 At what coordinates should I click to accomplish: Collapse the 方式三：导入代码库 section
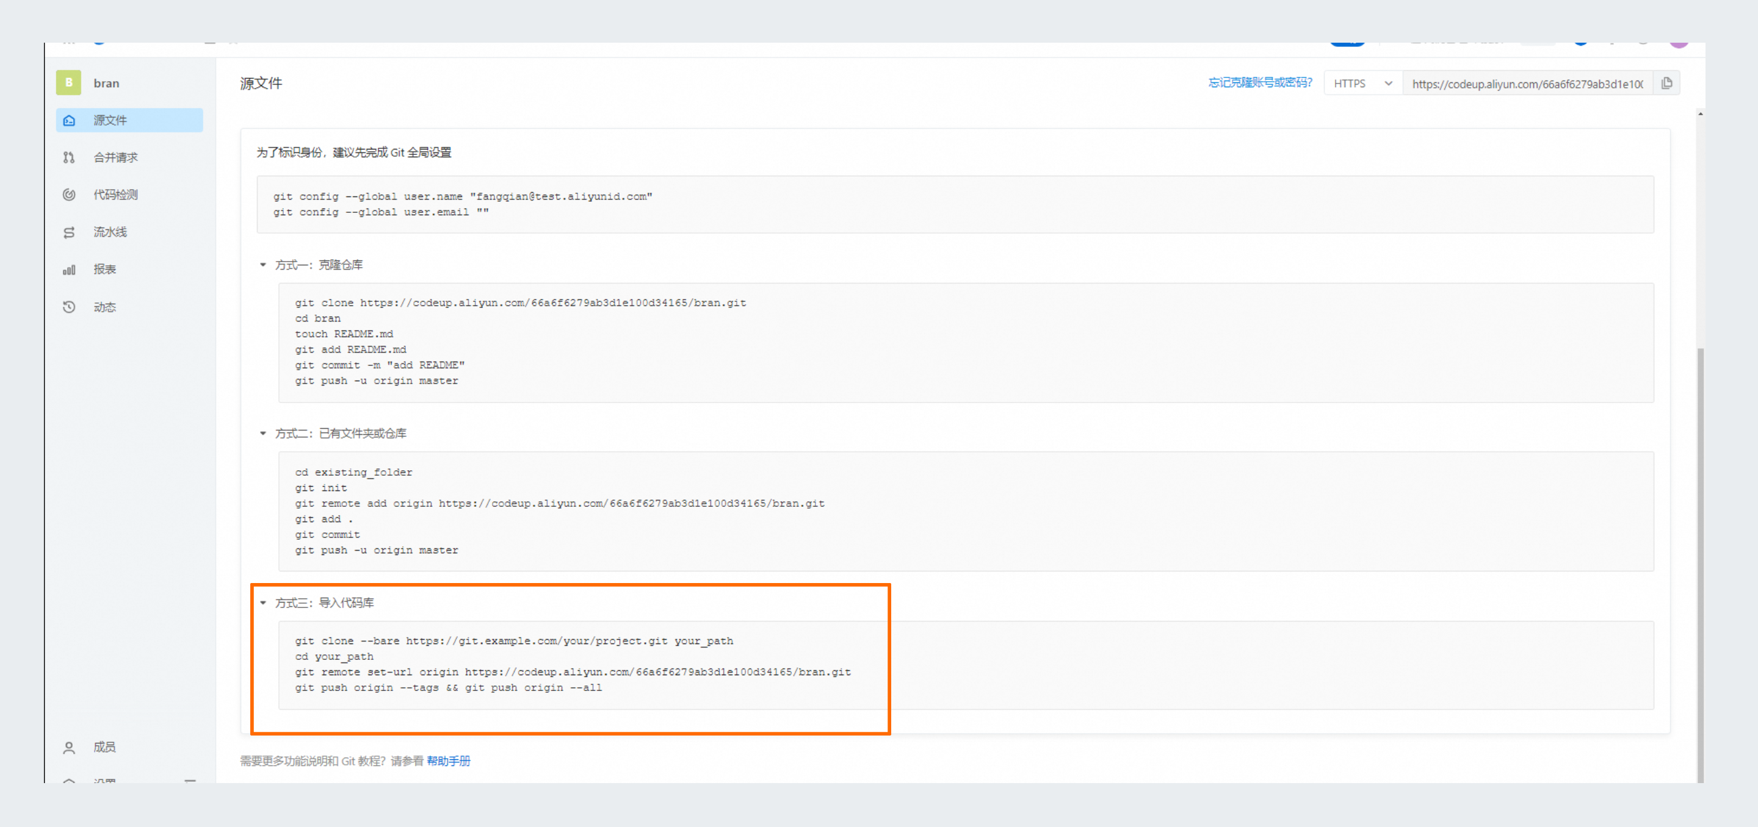click(262, 603)
